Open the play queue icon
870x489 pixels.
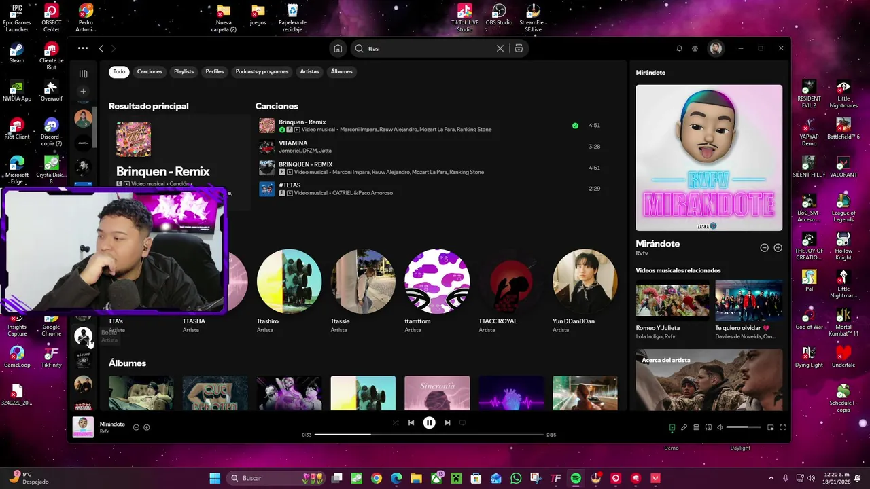pos(696,427)
